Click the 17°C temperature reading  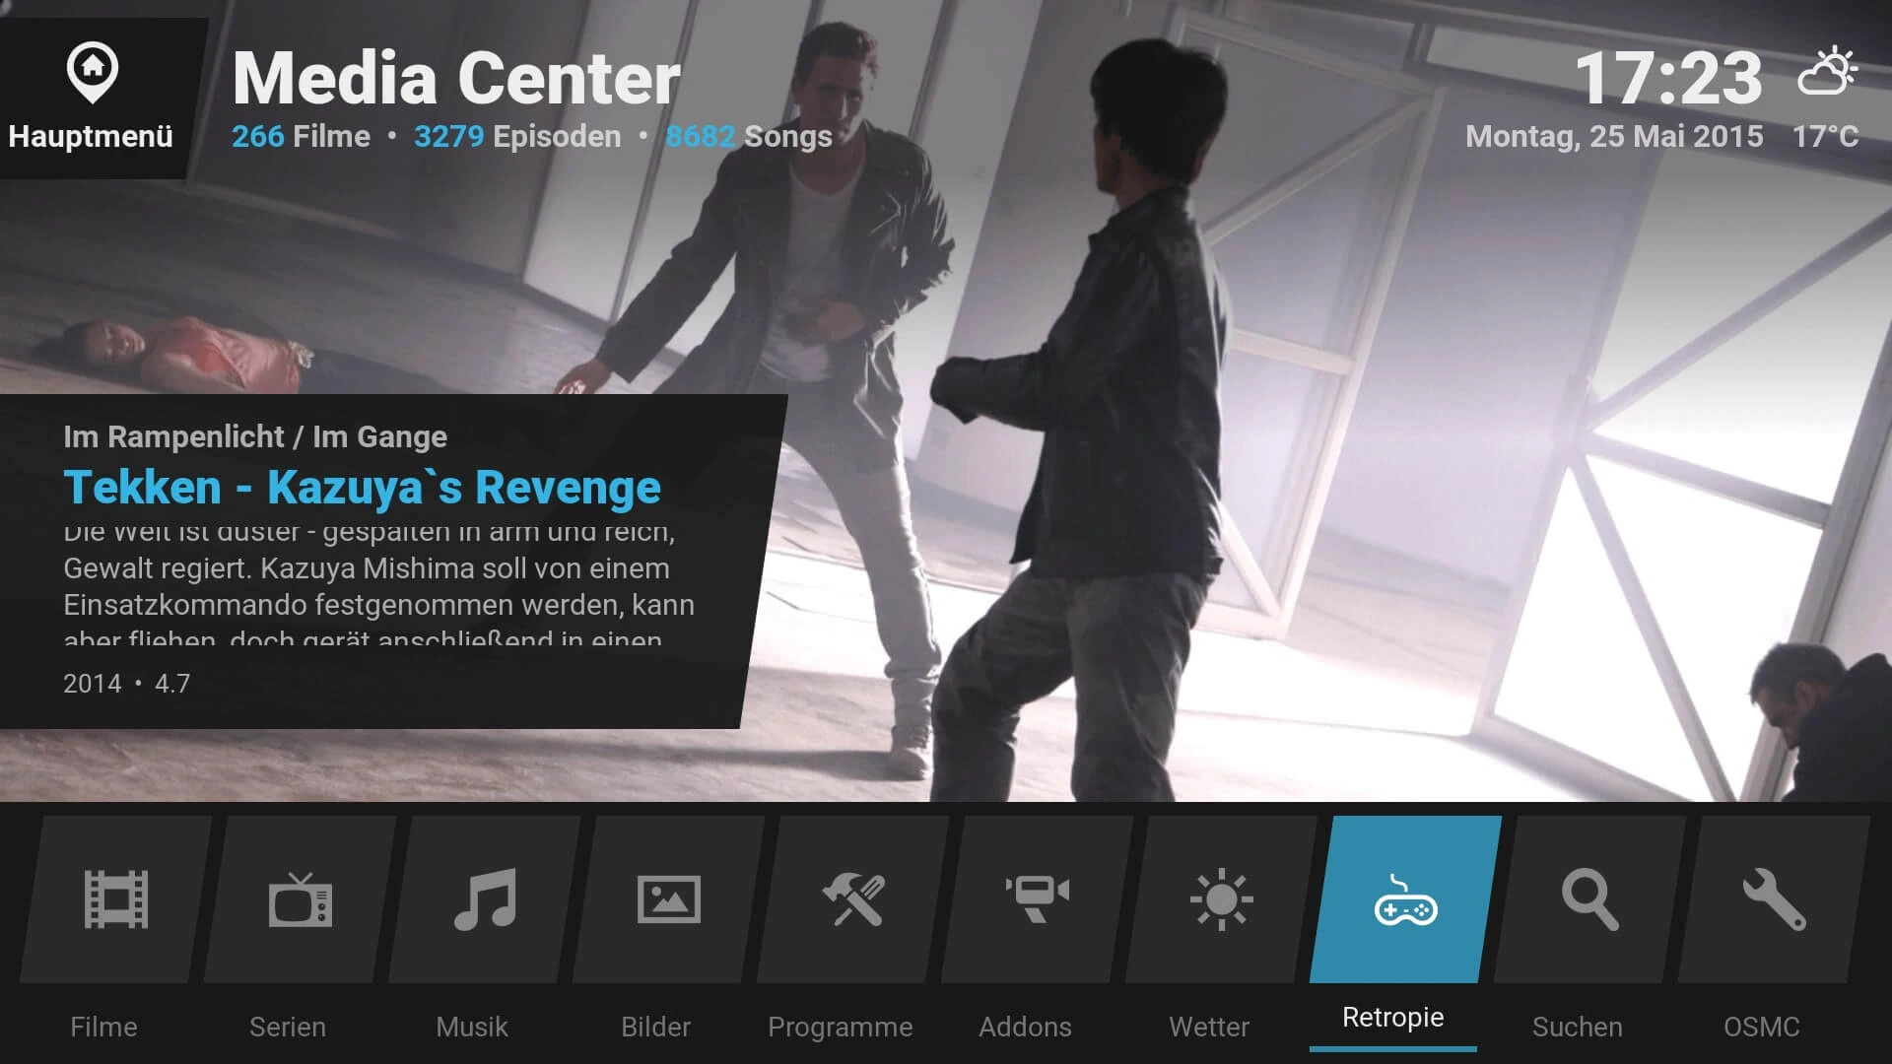[x=1825, y=136]
